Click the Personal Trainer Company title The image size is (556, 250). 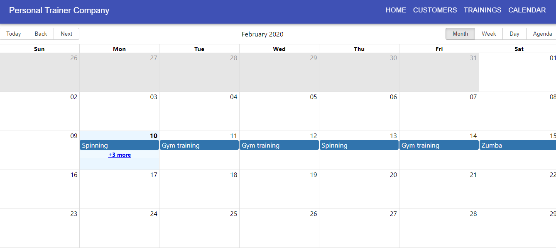pyautogui.click(x=59, y=10)
